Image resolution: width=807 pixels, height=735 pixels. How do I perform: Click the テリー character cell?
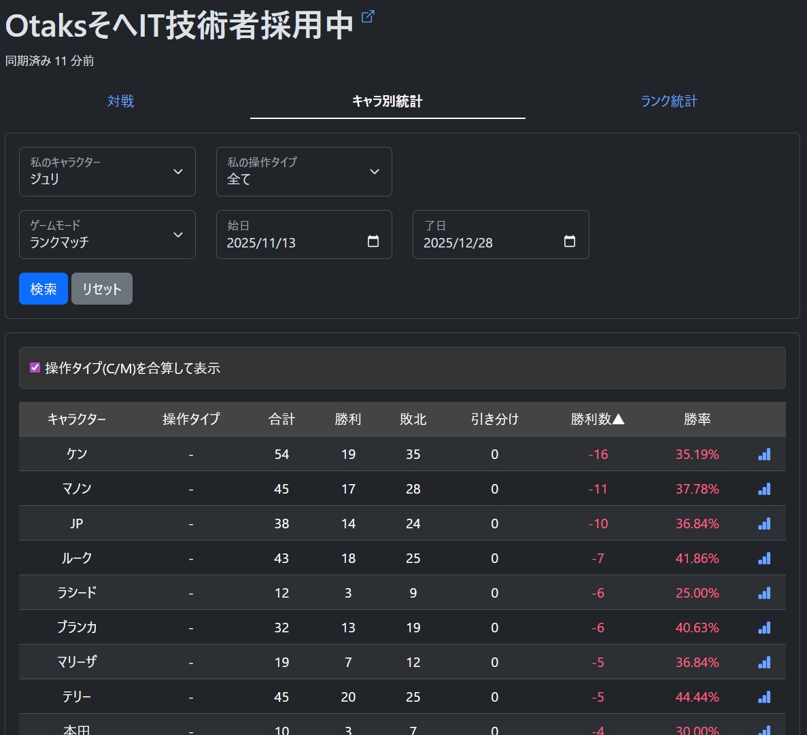(77, 696)
